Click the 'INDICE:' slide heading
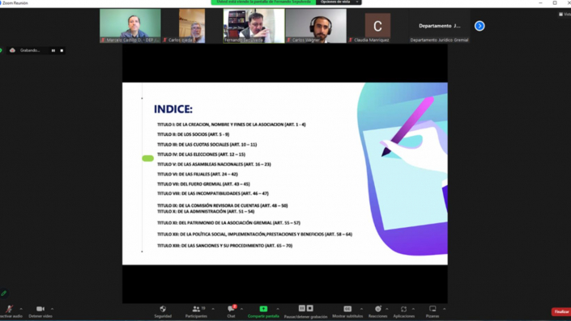571x321 pixels. point(173,109)
